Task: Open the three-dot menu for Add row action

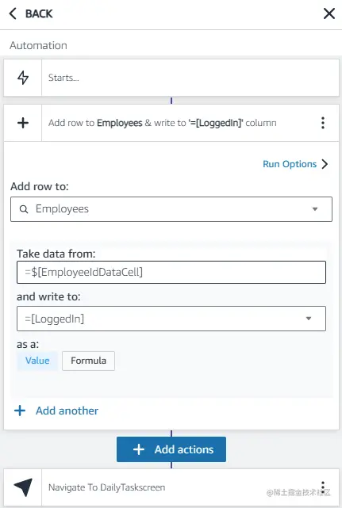Action: click(322, 123)
